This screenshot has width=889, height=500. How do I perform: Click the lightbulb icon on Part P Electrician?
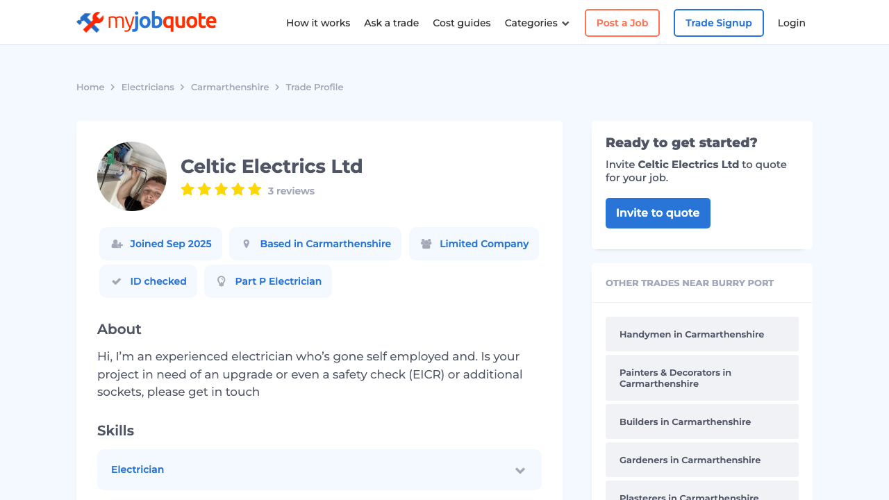[221, 281]
